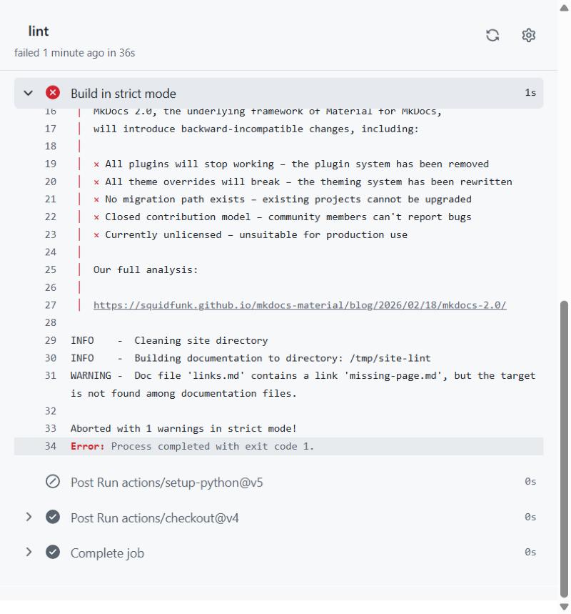Click the success checkmark for checkout@v4
571x614 pixels.
coord(53,517)
